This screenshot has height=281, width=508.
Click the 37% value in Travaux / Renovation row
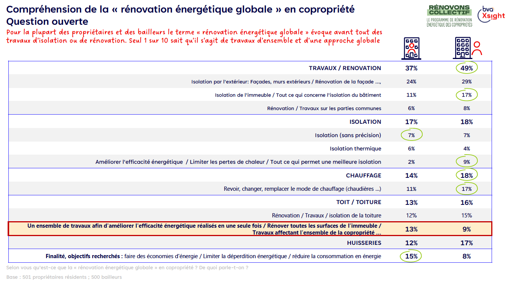(411, 68)
